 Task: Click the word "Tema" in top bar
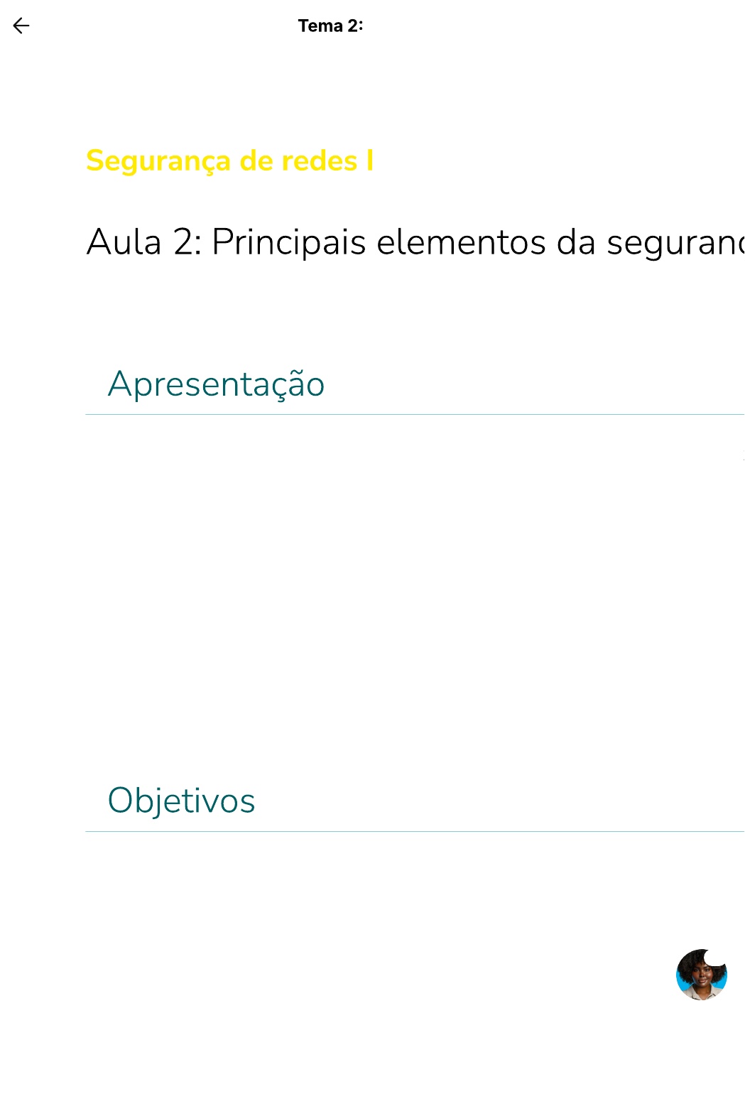pos(320,26)
